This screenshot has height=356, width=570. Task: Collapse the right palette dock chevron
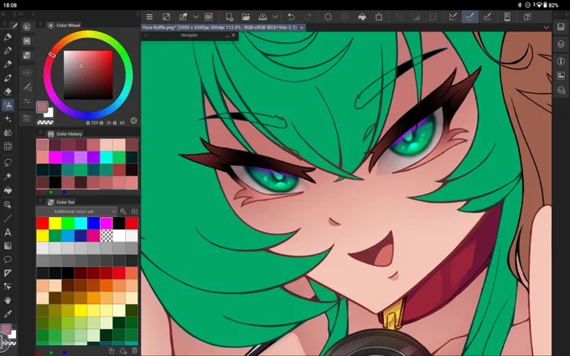coord(555,14)
